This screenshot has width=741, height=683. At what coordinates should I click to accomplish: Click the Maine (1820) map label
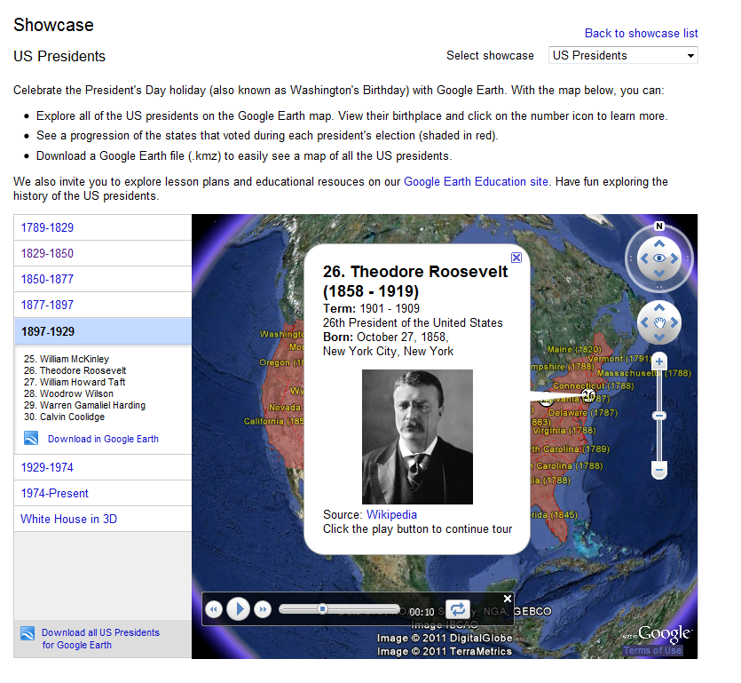point(574,350)
